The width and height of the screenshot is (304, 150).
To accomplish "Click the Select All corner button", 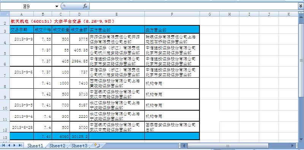I will point(5,14).
